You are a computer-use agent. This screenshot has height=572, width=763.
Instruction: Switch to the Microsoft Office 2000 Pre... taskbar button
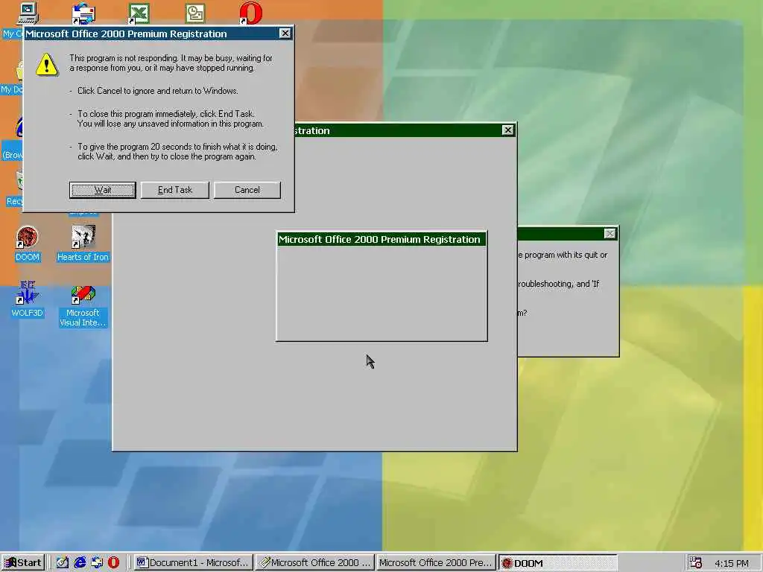pyautogui.click(x=436, y=563)
